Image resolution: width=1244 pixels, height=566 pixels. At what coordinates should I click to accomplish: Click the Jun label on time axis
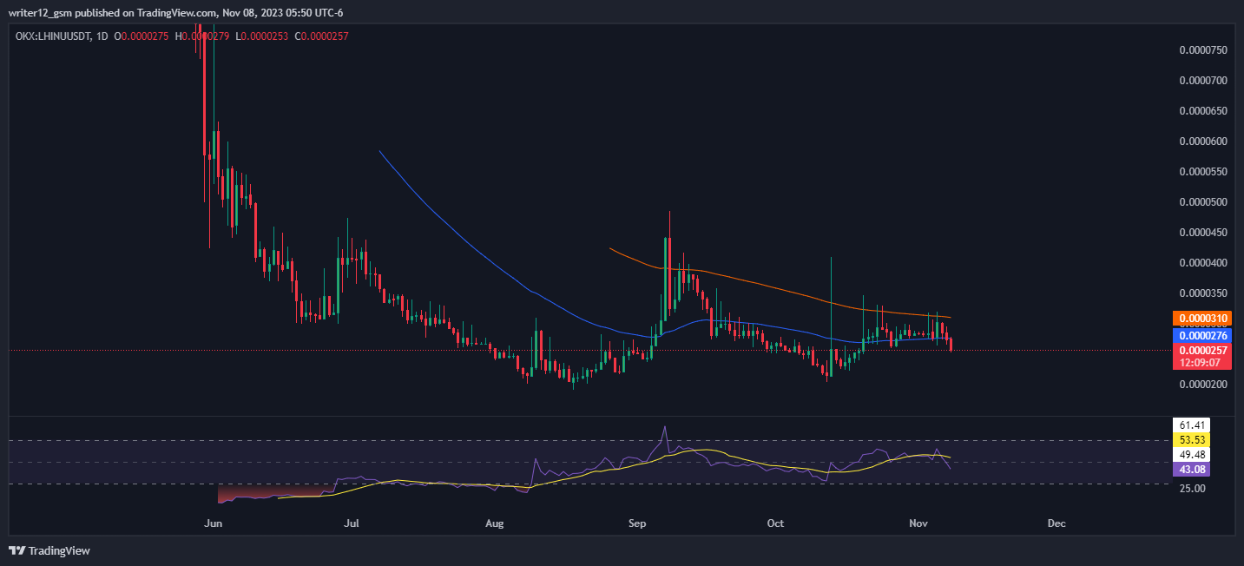click(x=211, y=523)
